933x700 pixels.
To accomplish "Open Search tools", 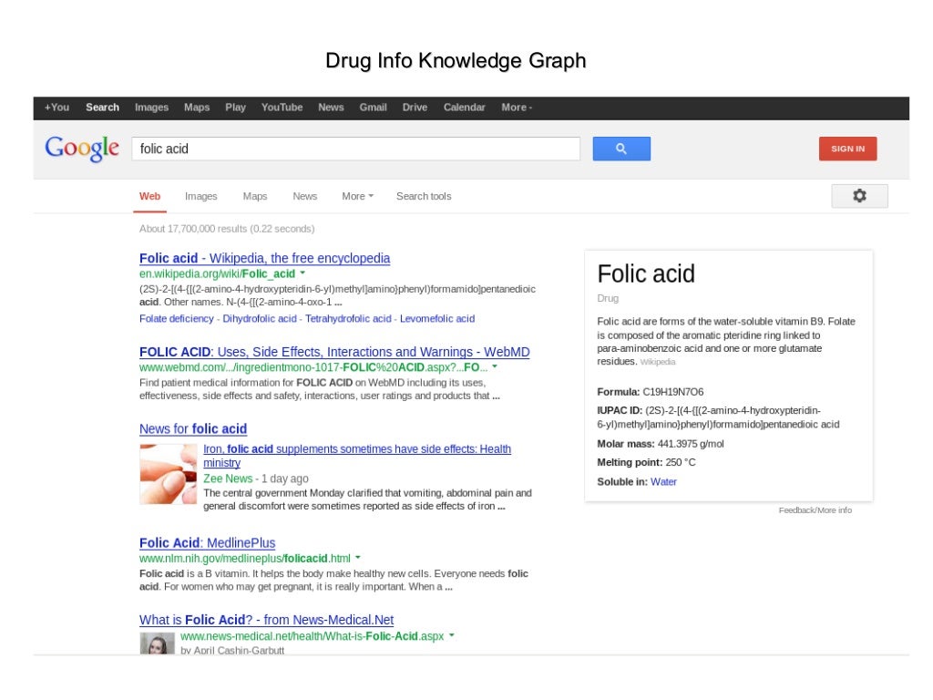I will (x=424, y=197).
